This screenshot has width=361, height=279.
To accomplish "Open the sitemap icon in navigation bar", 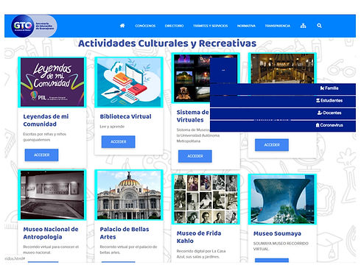I will click(304, 26).
